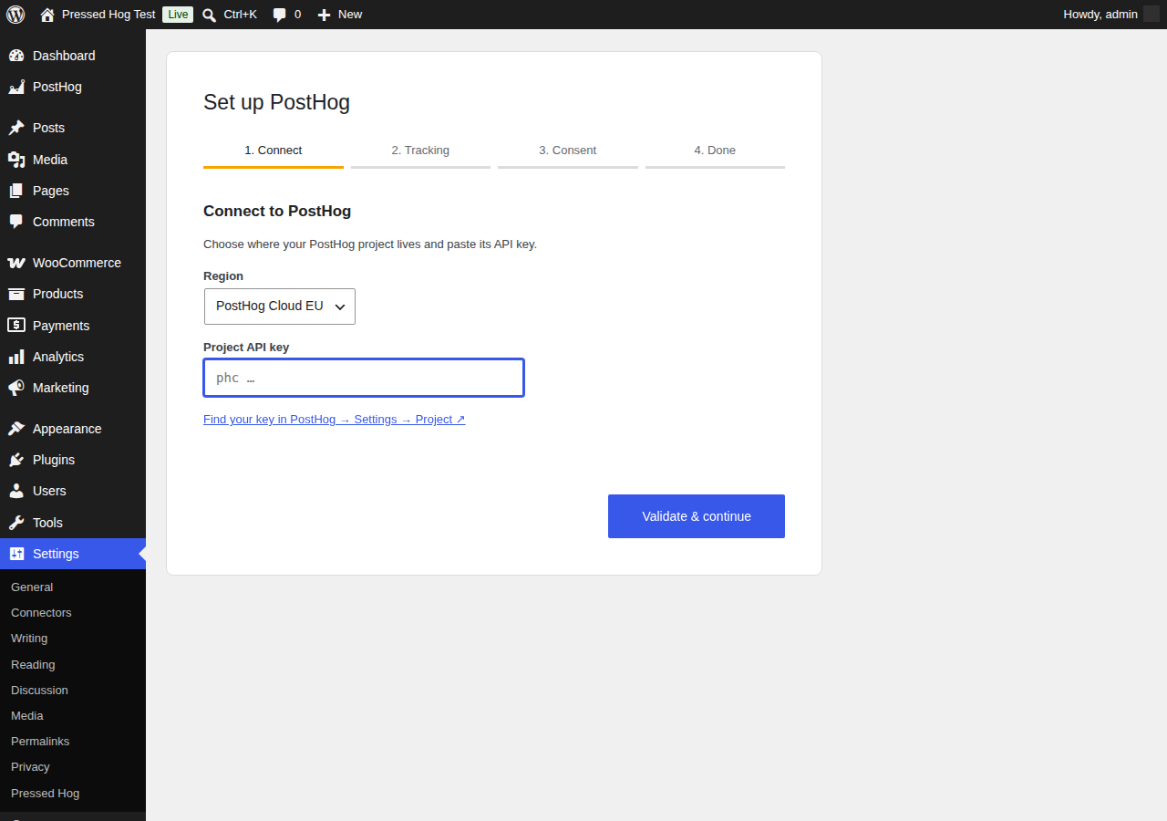Click the Tools wrench icon
Viewport: 1167px width, 821px height.
(16, 523)
